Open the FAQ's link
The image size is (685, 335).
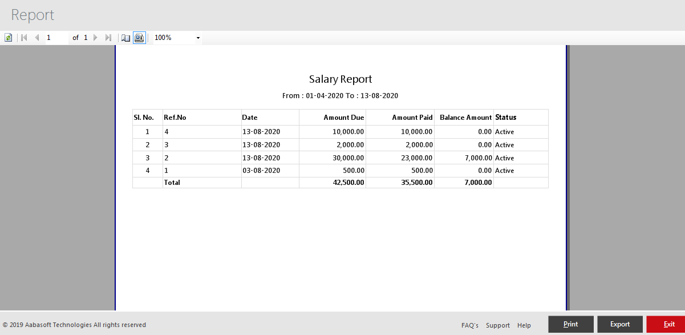click(x=470, y=325)
